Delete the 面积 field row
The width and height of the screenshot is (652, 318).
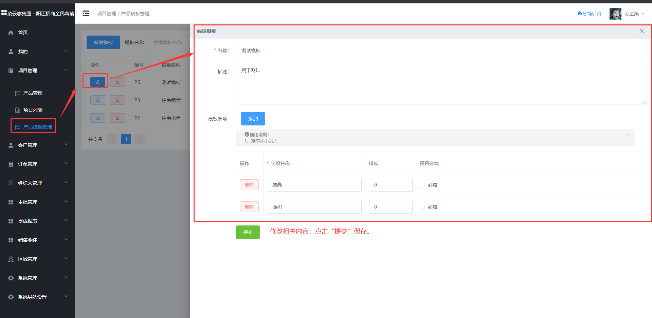(x=249, y=207)
